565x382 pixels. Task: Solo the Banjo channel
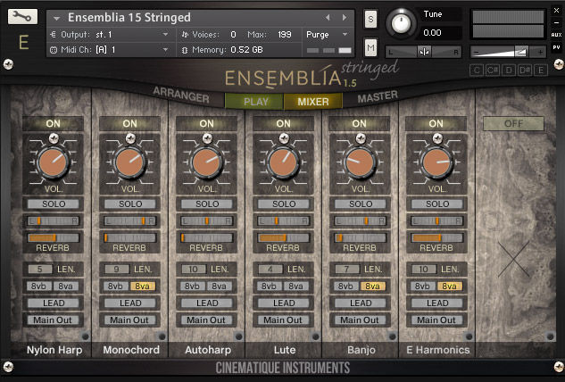pos(360,204)
